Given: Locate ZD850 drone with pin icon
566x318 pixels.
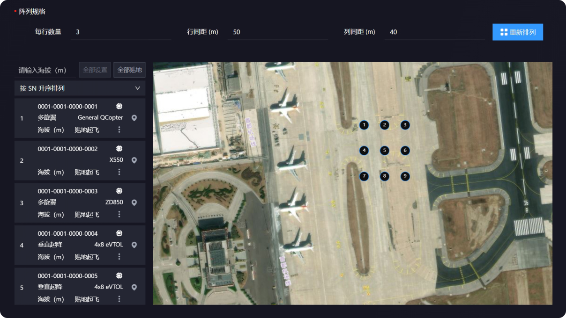Looking at the screenshot, I should pyautogui.click(x=134, y=202).
